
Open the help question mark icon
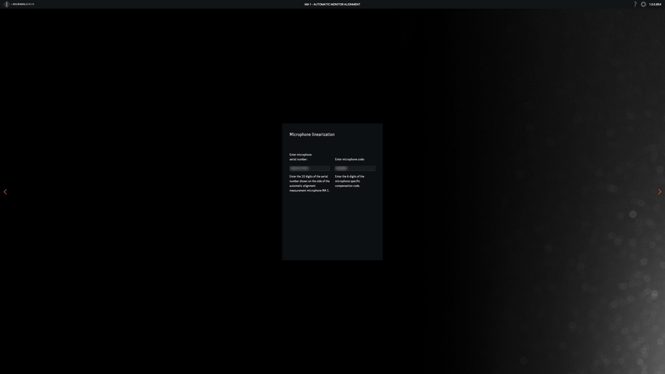pyautogui.click(x=635, y=4)
